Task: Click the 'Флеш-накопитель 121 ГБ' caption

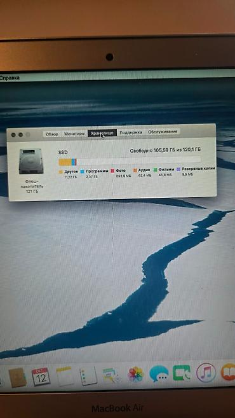Action: coord(32,186)
